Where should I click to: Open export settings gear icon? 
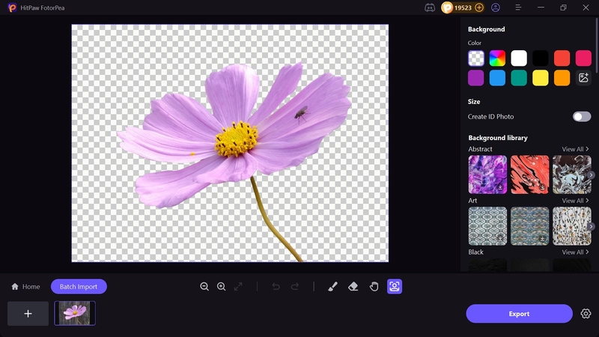(x=586, y=314)
